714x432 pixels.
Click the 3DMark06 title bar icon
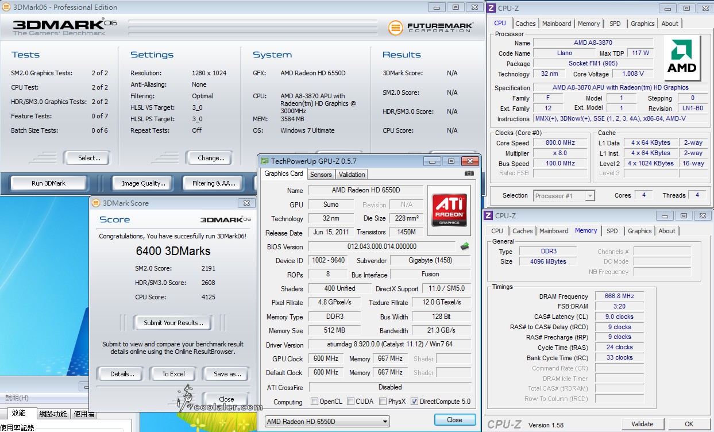click(x=7, y=7)
